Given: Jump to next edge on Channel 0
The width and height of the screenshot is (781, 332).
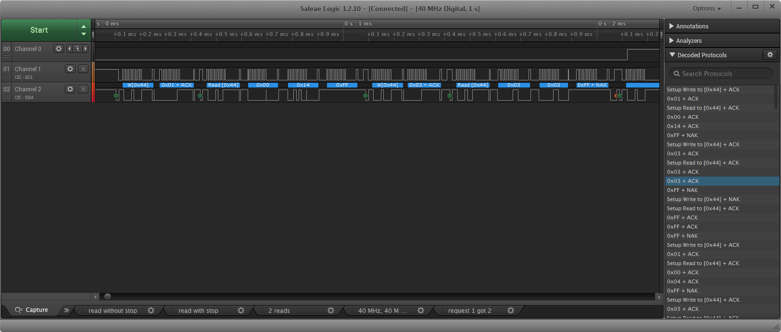Looking at the screenshot, I should pos(86,49).
